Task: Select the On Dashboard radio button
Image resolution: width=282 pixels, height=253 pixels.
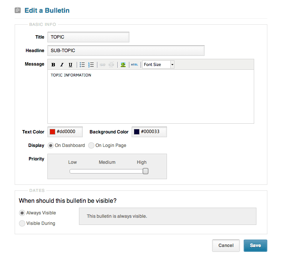Action: click(51, 145)
